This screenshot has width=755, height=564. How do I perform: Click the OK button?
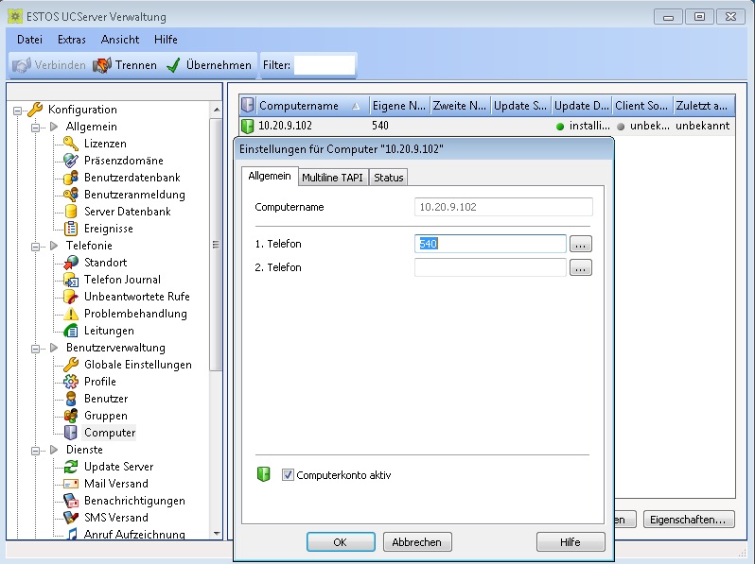pyautogui.click(x=341, y=542)
